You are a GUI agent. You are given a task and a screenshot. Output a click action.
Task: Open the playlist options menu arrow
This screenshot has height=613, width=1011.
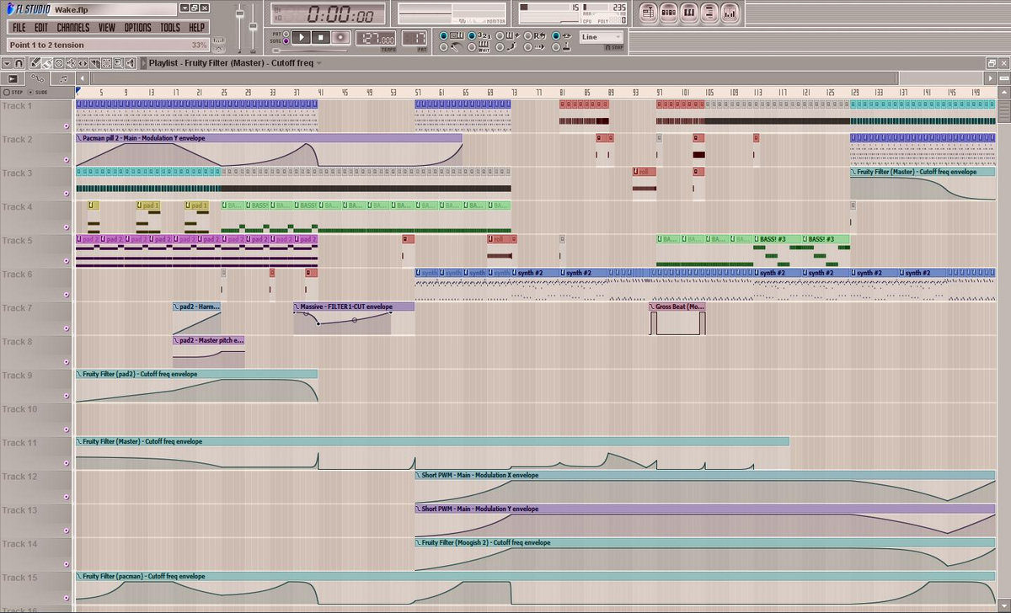tap(6, 63)
